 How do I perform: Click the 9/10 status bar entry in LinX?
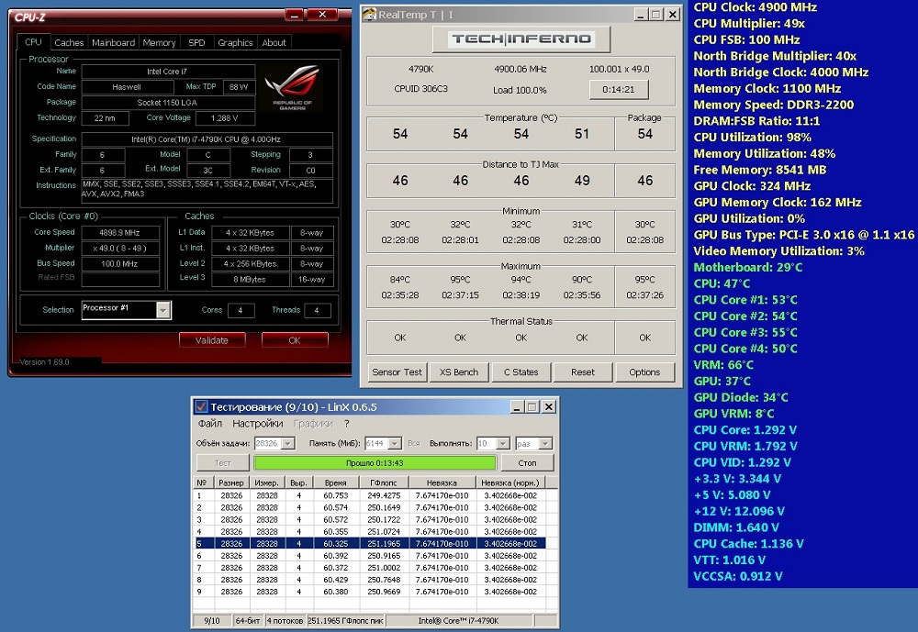click(x=212, y=621)
